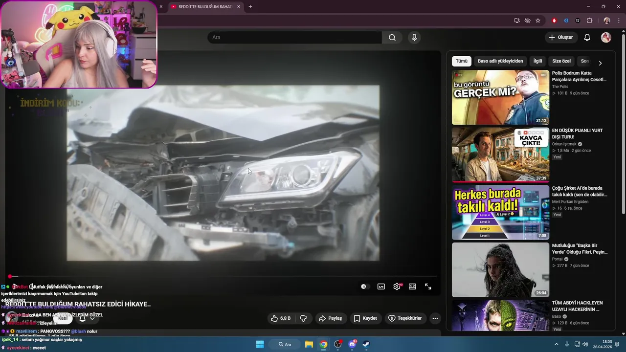Start voice search with microphone icon
This screenshot has width=626, height=352.
(414, 38)
